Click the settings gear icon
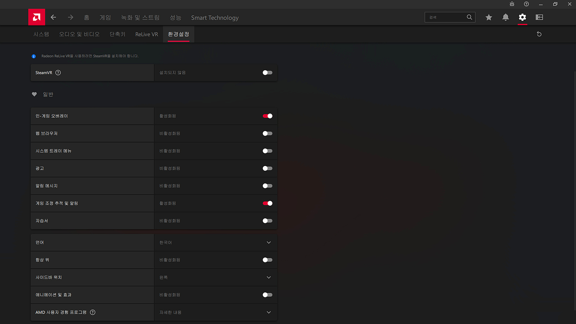576x324 pixels. click(x=522, y=17)
